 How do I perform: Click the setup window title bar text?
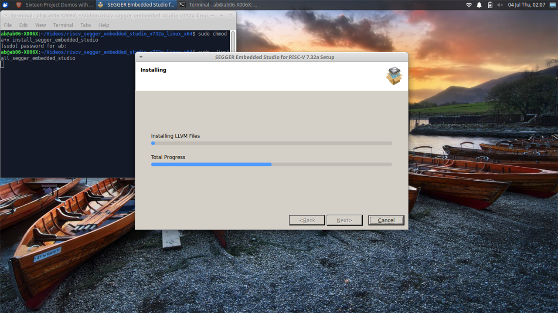pyautogui.click(x=275, y=57)
